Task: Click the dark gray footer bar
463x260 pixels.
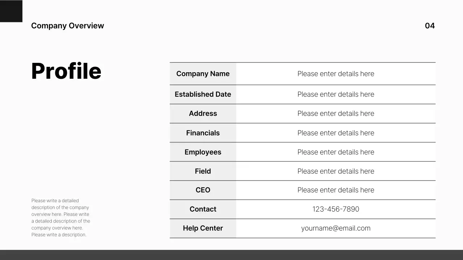Action: 231,255
